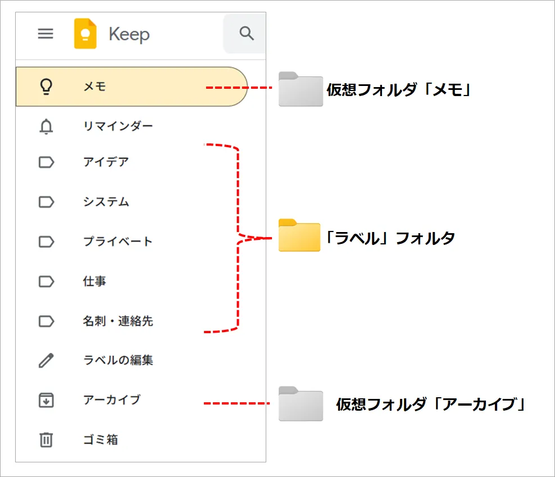Image resolution: width=555 pixels, height=477 pixels.
Task: Click the hamburger main menu icon
Action: (x=46, y=34)
